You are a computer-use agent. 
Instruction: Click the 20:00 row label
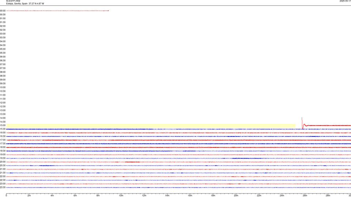3,162
